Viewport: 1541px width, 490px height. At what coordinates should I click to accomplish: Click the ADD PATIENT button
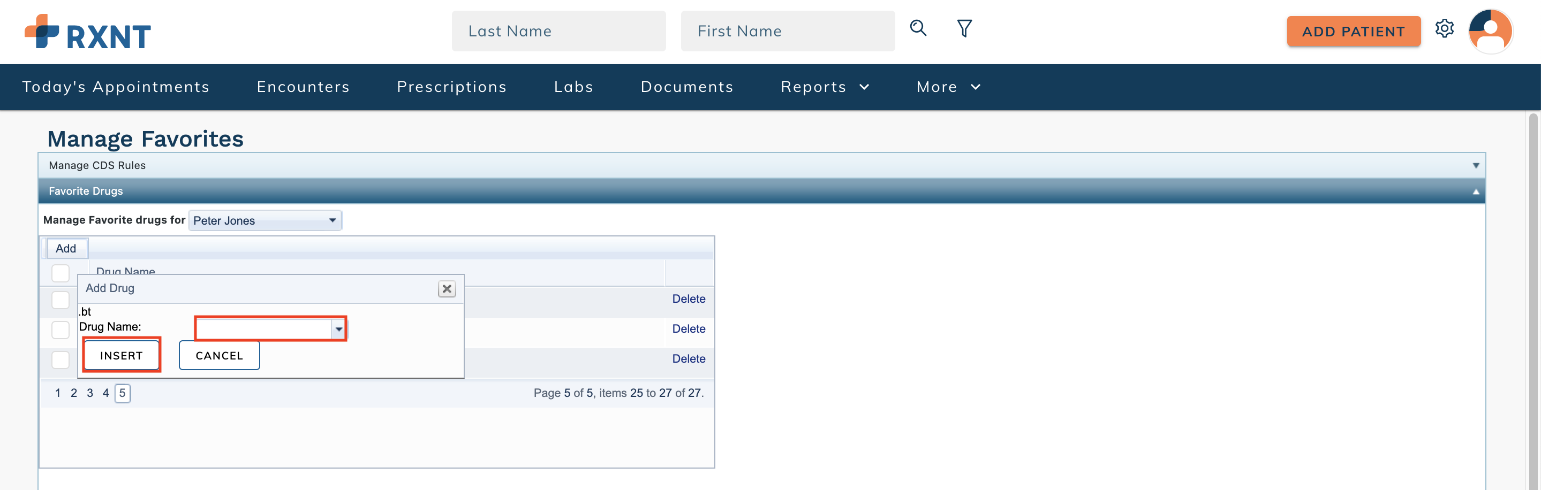click(1354, 31)
